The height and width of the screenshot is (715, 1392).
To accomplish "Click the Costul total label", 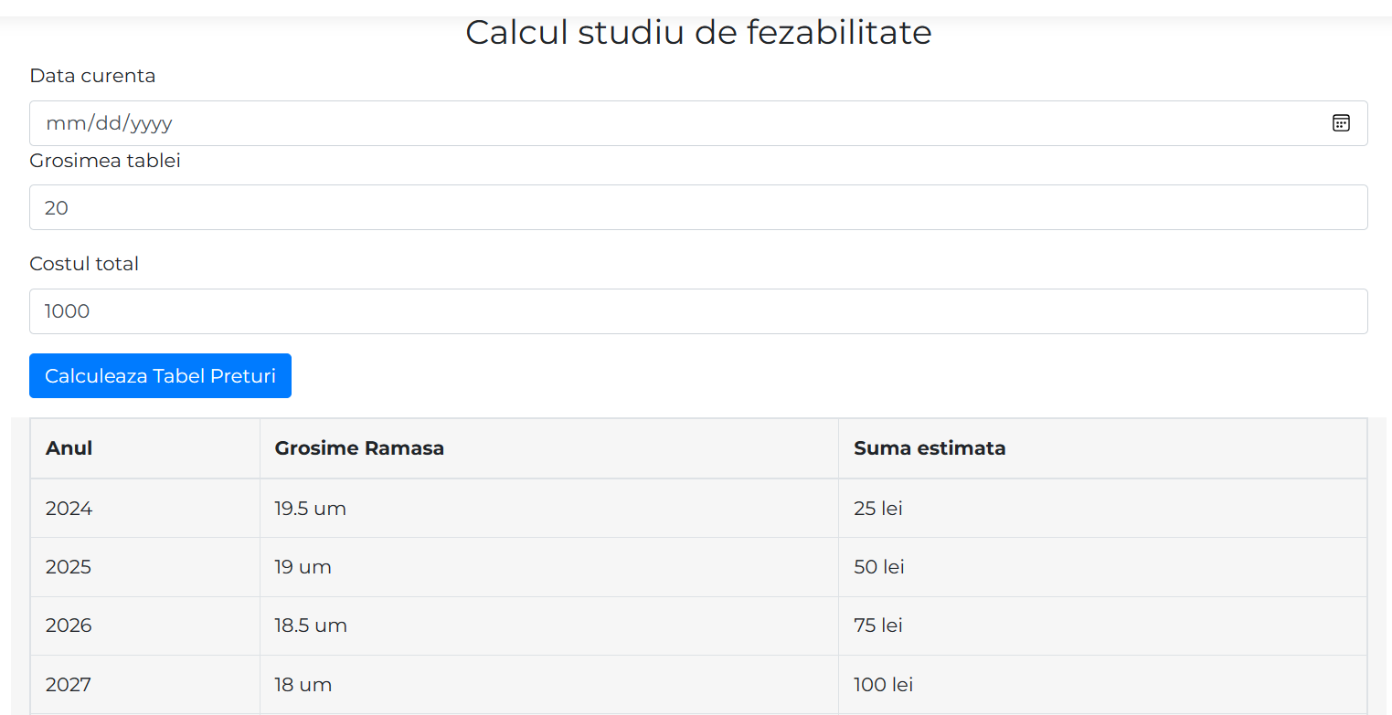I will [84, 264].
